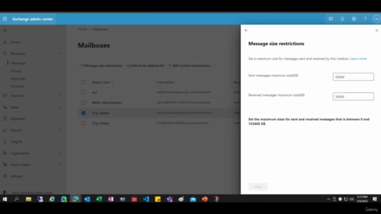Open the TV account avatar
Viewport: 381px width, 214px height.
tap(377, 19)
